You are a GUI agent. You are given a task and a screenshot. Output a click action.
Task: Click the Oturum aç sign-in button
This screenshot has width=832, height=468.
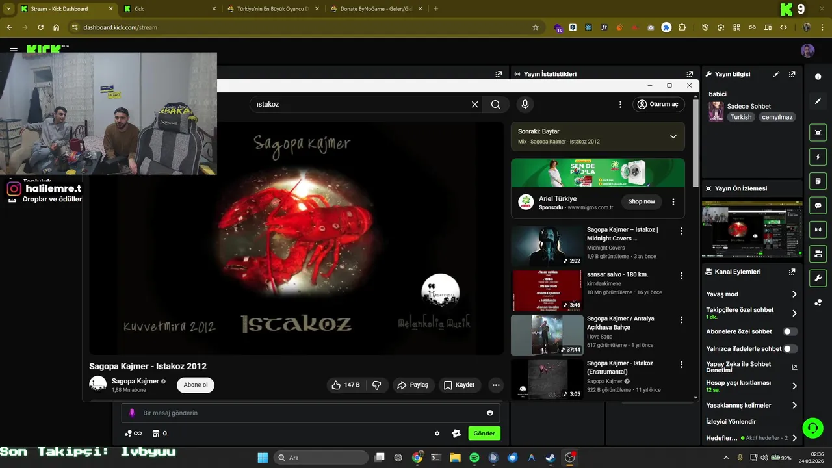[658, 104]
